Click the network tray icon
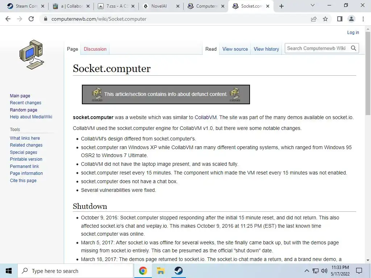 coord(316,271)
